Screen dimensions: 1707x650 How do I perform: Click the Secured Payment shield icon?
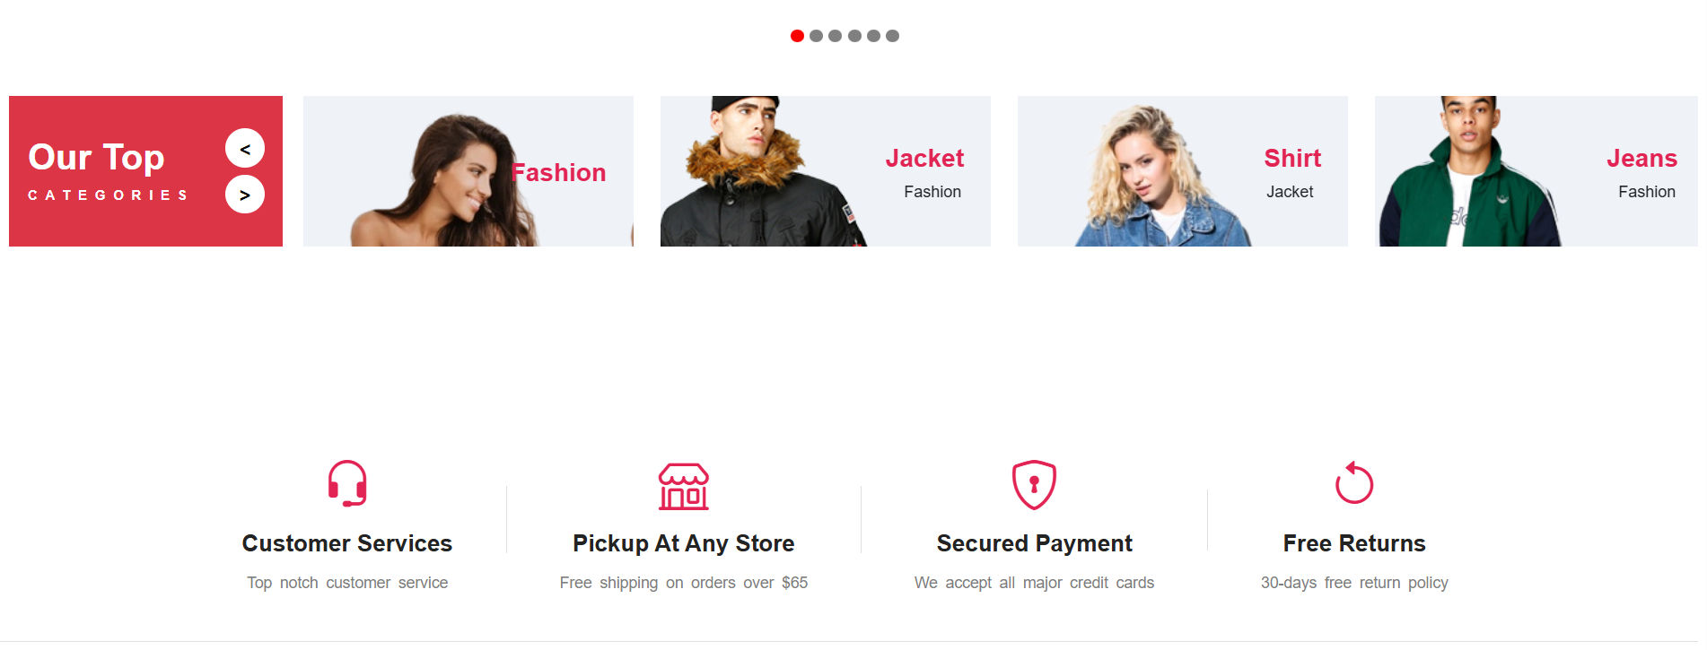1034,485
